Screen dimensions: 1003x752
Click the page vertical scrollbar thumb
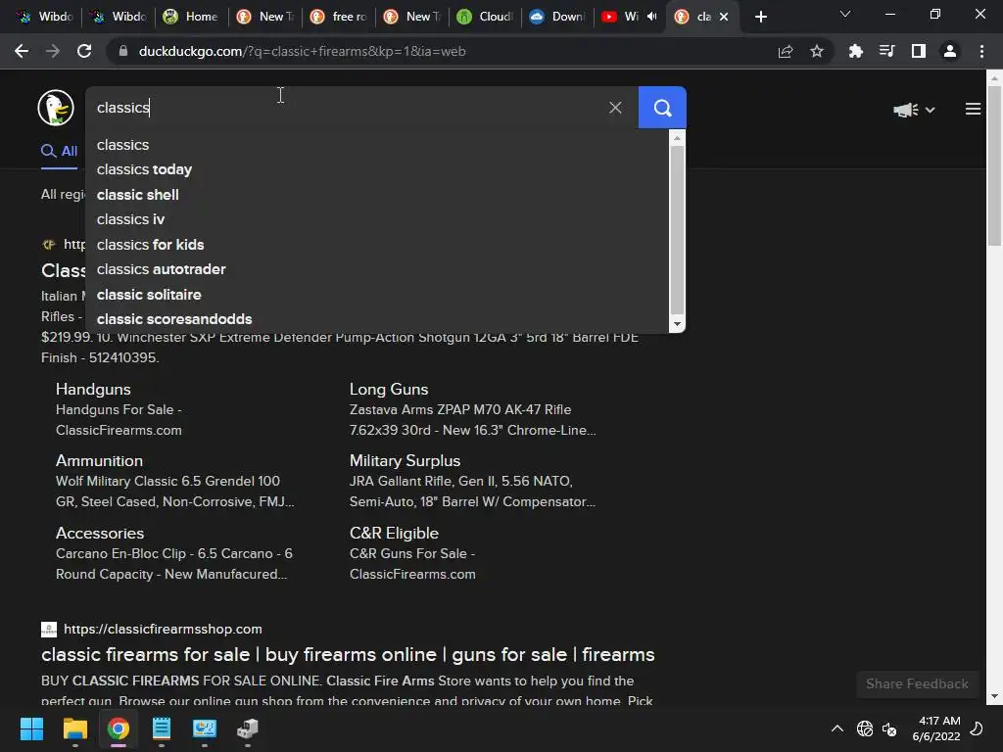(x=994, y=164)
